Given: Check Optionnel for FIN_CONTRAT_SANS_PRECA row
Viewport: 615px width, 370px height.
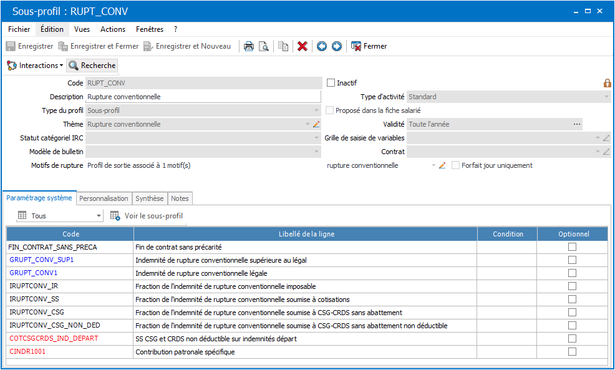Looking at the screenshot, I should (572, 247).
